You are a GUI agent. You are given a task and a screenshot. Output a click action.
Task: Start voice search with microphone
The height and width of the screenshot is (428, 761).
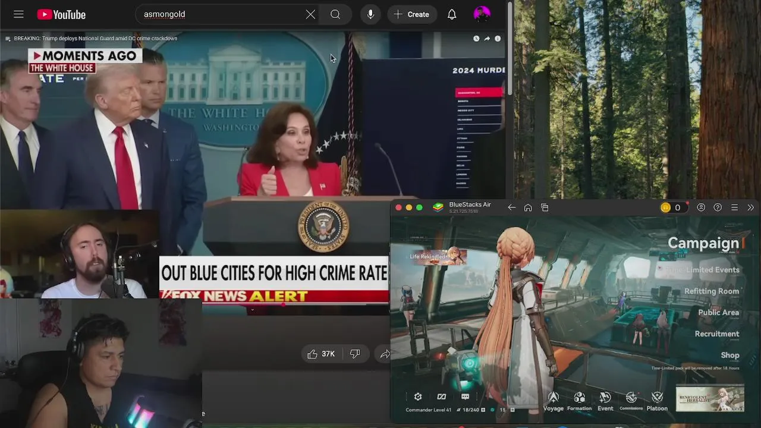point(370,14)
